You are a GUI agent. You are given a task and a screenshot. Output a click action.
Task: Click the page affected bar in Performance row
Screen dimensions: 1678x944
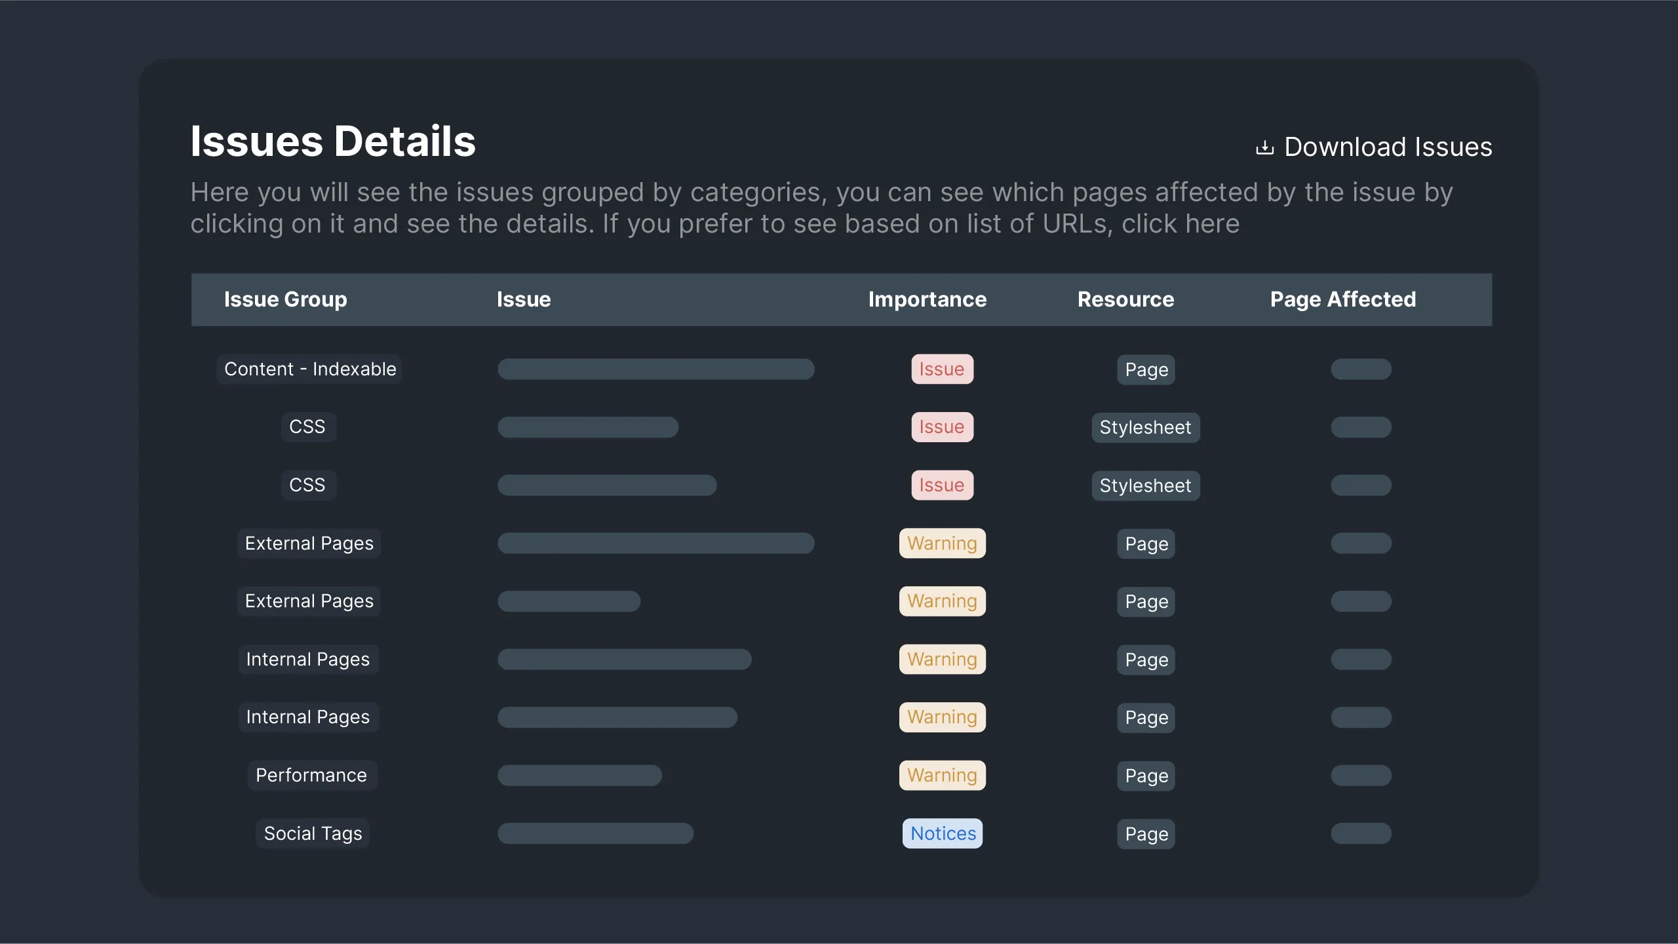1360,775
